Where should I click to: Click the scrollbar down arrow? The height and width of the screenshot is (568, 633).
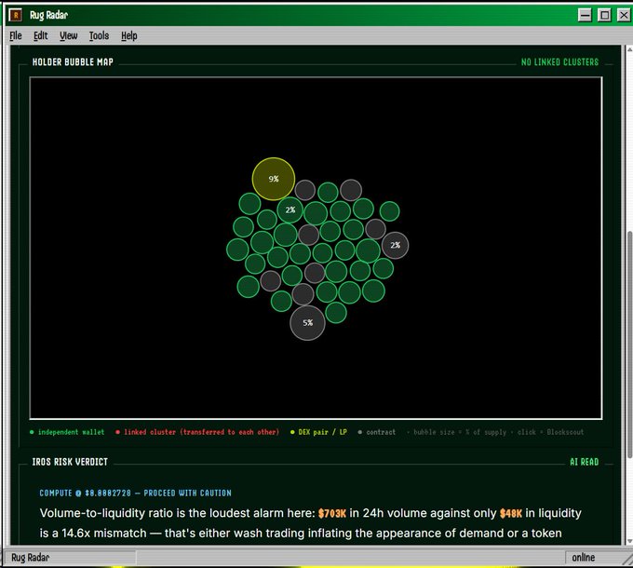click(x=629, y=541)
